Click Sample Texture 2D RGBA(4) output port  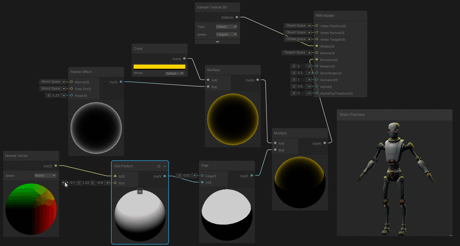[237, 17]
